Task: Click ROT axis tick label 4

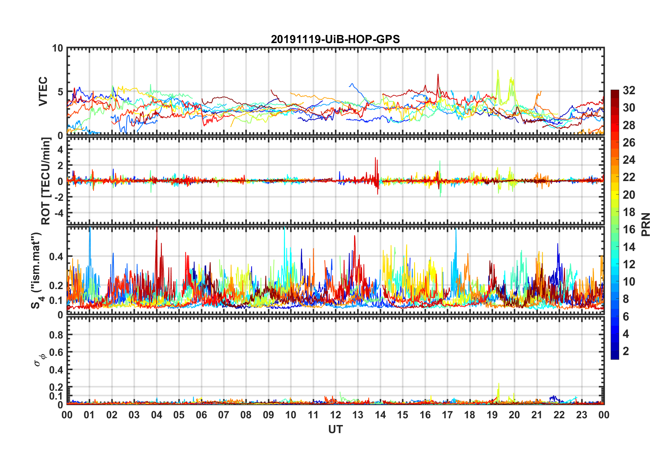Action: click(60, 149)
